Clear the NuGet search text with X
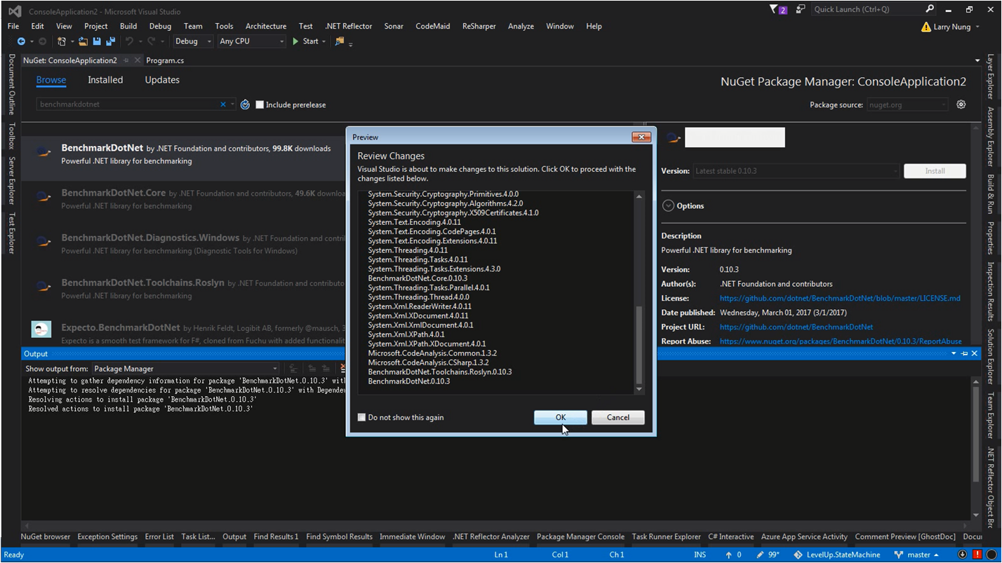The image size is (1002, 563). (223, 104)
